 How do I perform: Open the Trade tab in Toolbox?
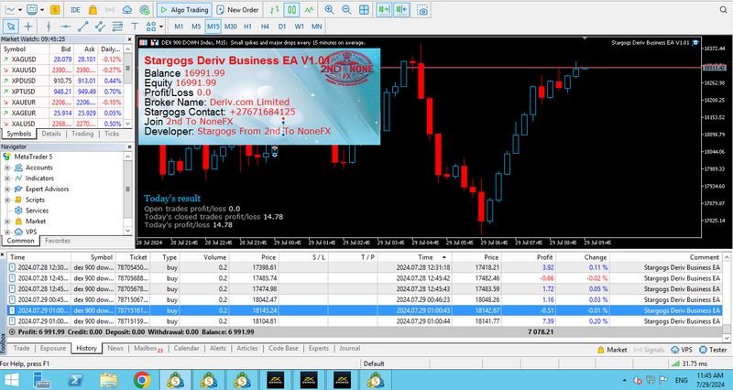pyautogui.click(x=21, y=349)
